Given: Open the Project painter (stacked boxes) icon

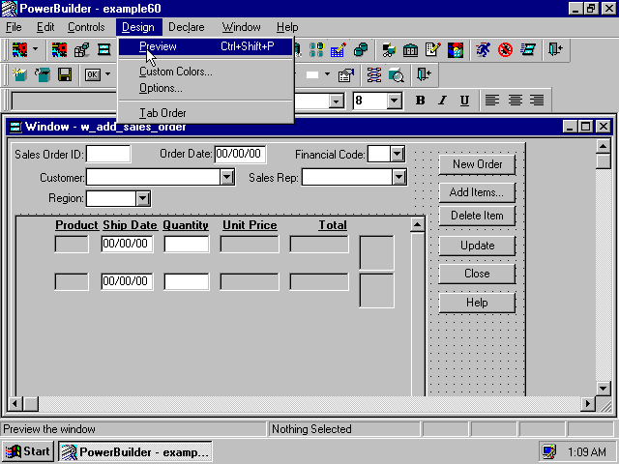Looking at the screenshot, I should [81, 49].
